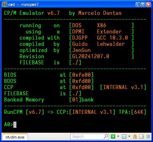Expand the arrow next to the blue console icon
The width and height of the screenshot is (153, 142).
(129, 136)
